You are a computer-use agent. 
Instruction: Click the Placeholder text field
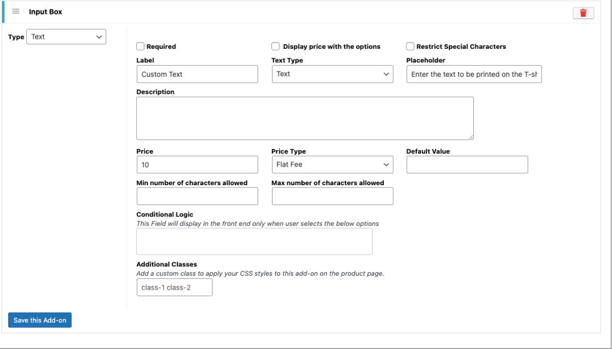click(x=474, y=74)
